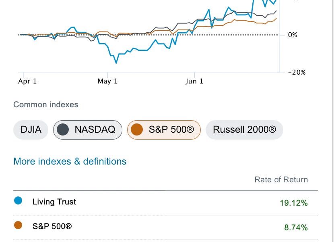Enable the DJIA index comparison
The image size is (334, 242).
(31, 130)
